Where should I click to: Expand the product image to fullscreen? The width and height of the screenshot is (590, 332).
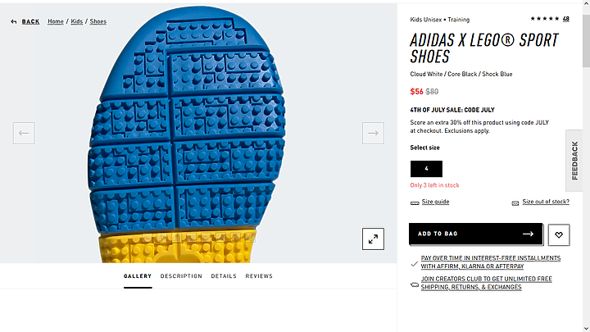pos(374,239)
